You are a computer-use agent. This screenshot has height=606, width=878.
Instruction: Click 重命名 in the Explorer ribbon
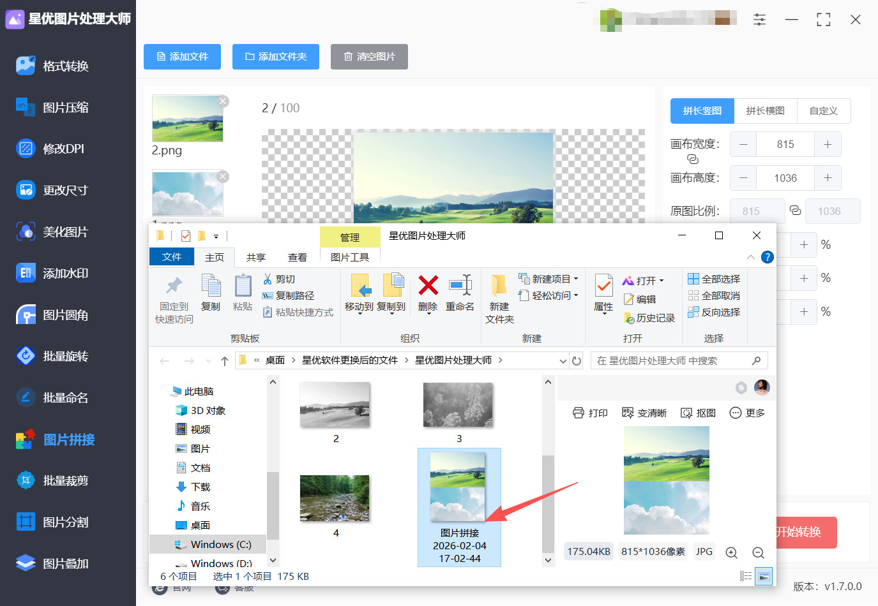click(x=460, y=293)
